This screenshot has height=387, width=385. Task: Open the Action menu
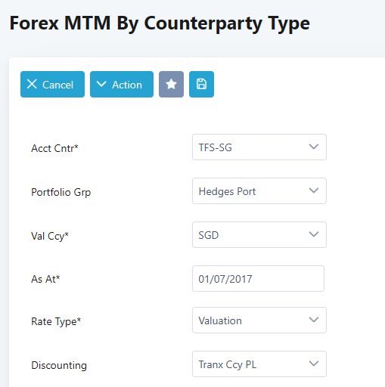coord(122,84)
